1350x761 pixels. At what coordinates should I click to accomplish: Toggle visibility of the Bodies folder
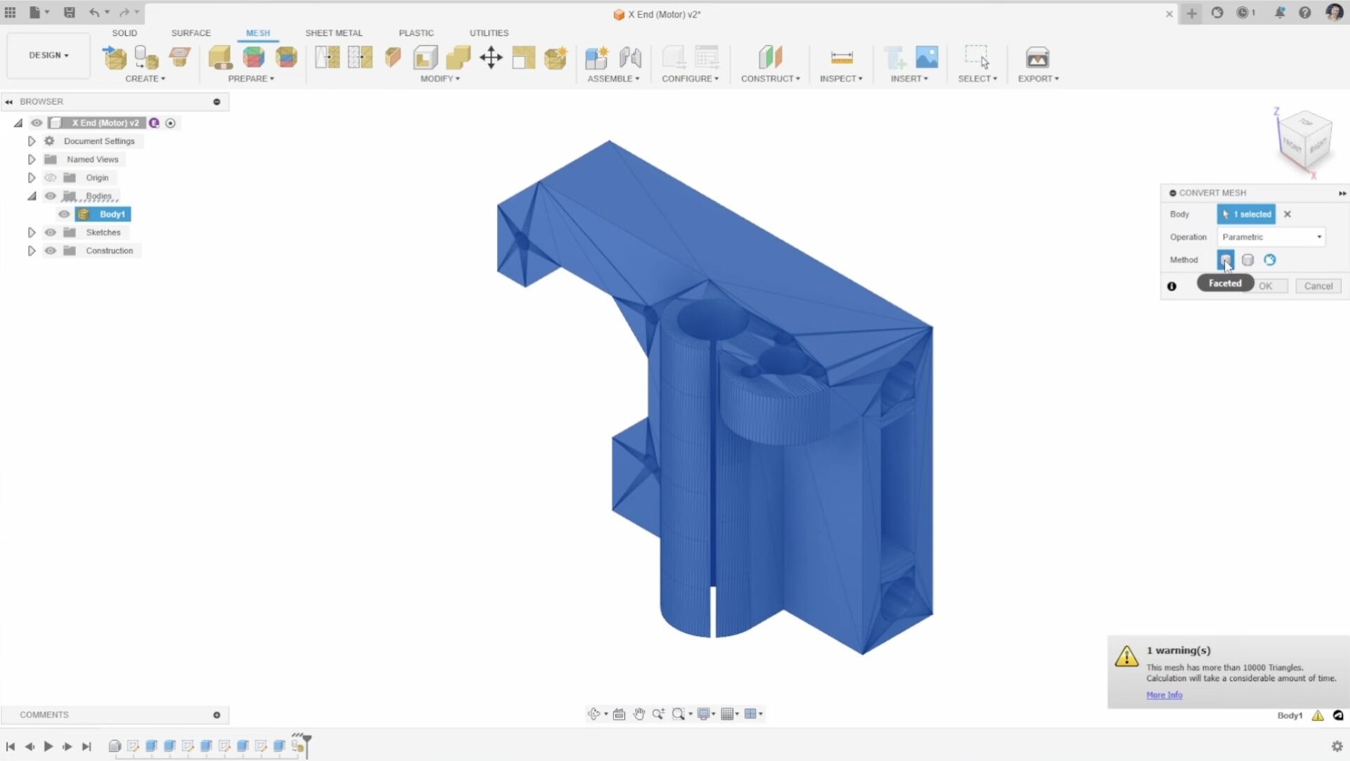[x=50, y=196]
